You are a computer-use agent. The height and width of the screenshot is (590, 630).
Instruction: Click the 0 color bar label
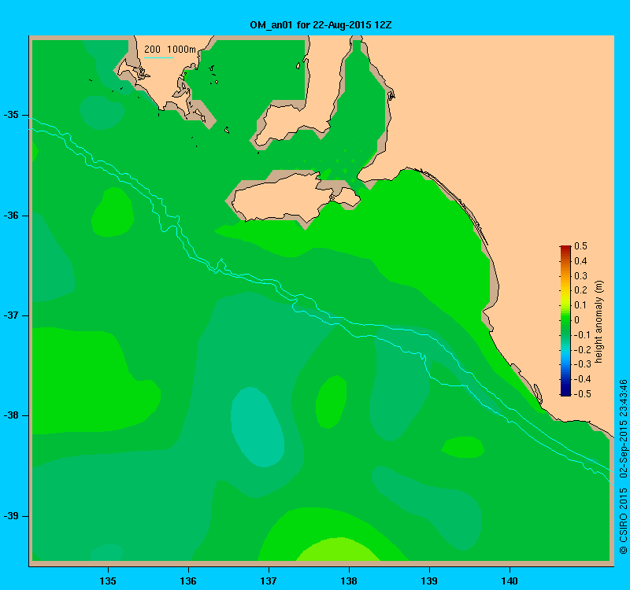tap(577, 320)
